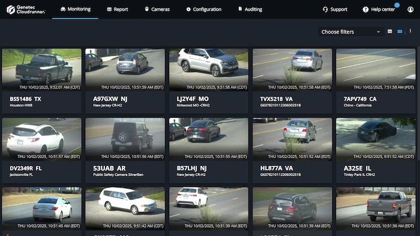Open the A325E IL dark car thumbnail

click(376, 139)
